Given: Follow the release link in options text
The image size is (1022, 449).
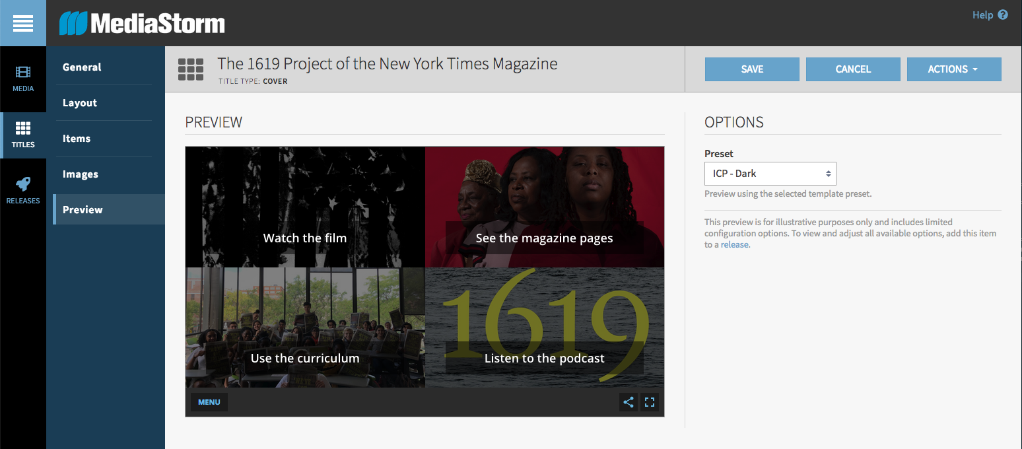Looking at the screenshot, I should click(734, 244).
